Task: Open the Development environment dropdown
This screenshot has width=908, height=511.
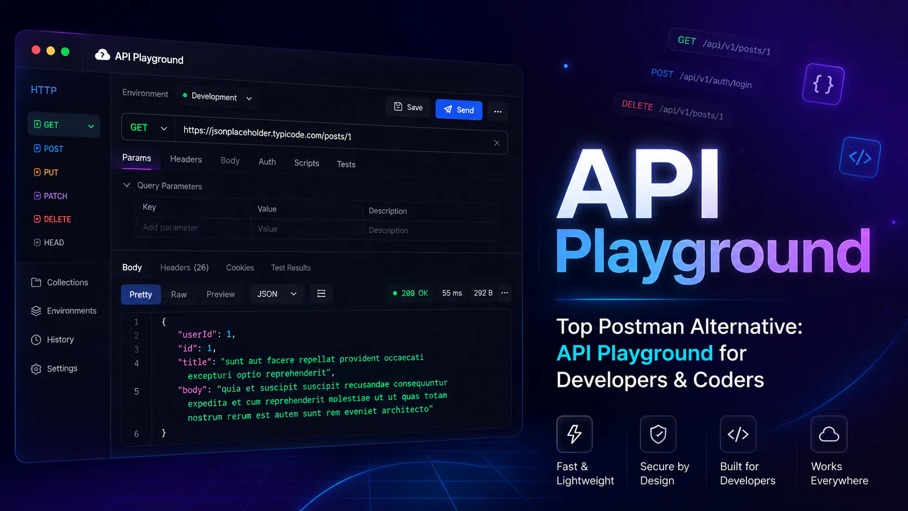Action: click(x=217, y=97)
